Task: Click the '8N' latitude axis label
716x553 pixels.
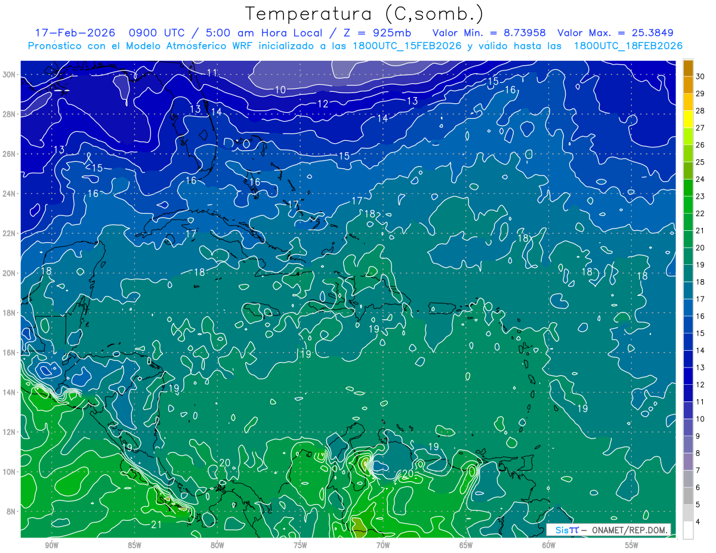Action: 12,512
